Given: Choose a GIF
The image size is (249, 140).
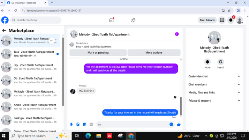Looking at the screenshot, I should click(x=91, y=124).
